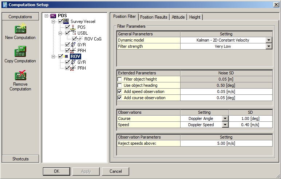The height and width of the screenshot is (179, 281).
Task: Switch to the Attitude tab
Action: pyautogui.click(x=178, y=17)
